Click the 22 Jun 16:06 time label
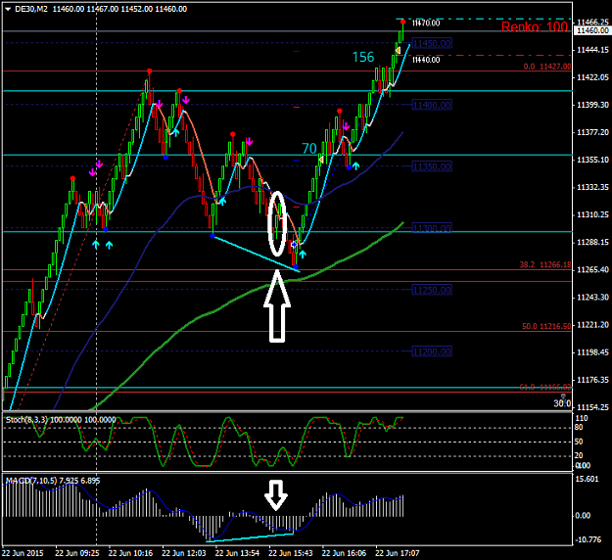The image size is (612, 560). pos(344,553)
